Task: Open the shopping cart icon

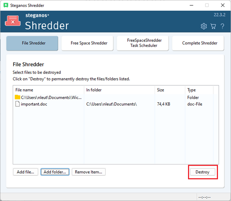Action: pos(213,26)
